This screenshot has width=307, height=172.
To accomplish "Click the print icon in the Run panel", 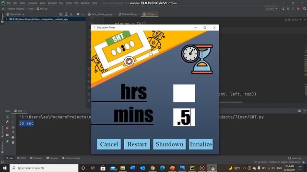I will point(13,137).
